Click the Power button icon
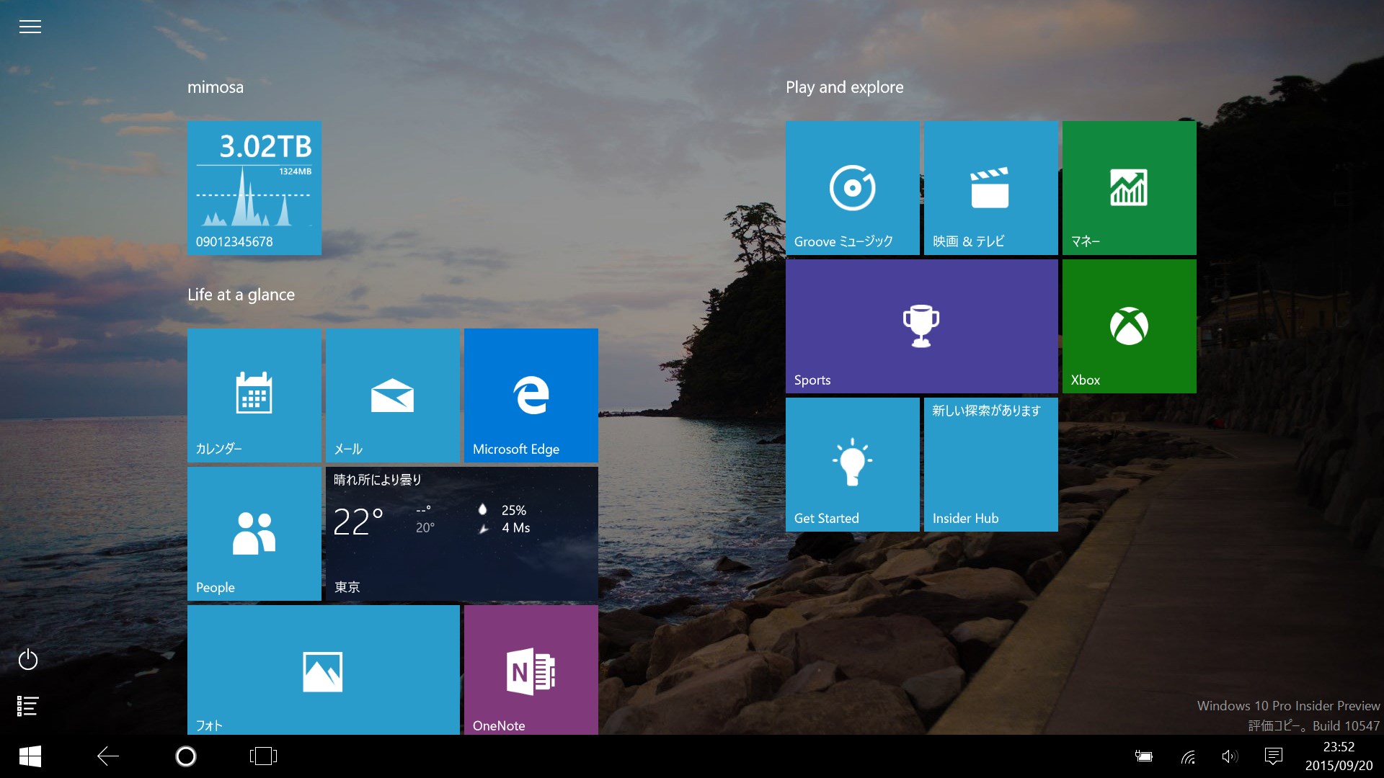Viewport: 1384px width, 778px height. pyautogui.click(x=28, y=659)
